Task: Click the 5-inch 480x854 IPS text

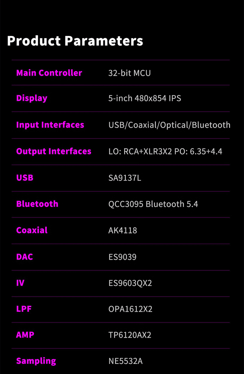Action: (x=145, y=98)
